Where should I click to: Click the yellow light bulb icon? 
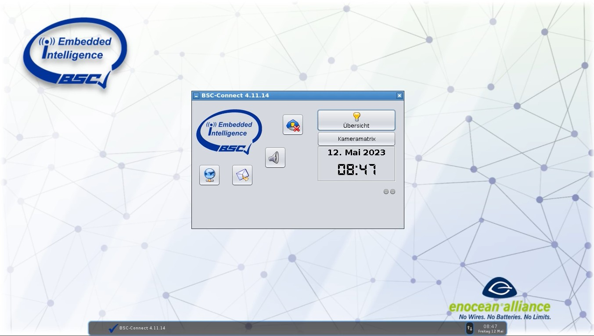pyautogui.click(x=356, y=116)
